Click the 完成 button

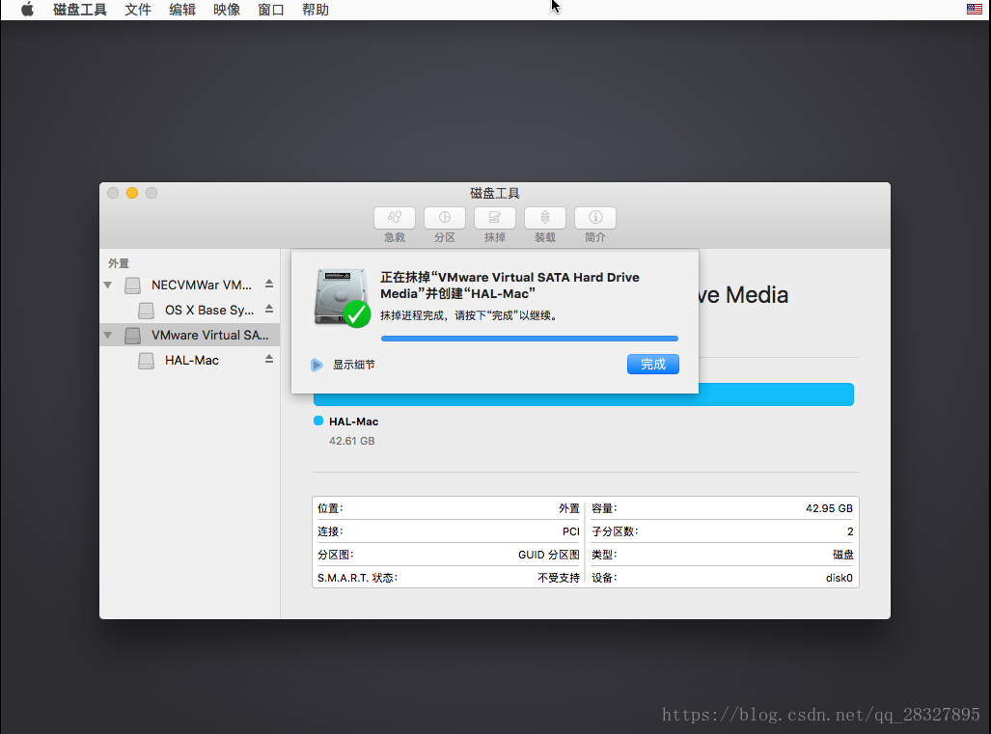pyautogui.click(x=653, y=364)
